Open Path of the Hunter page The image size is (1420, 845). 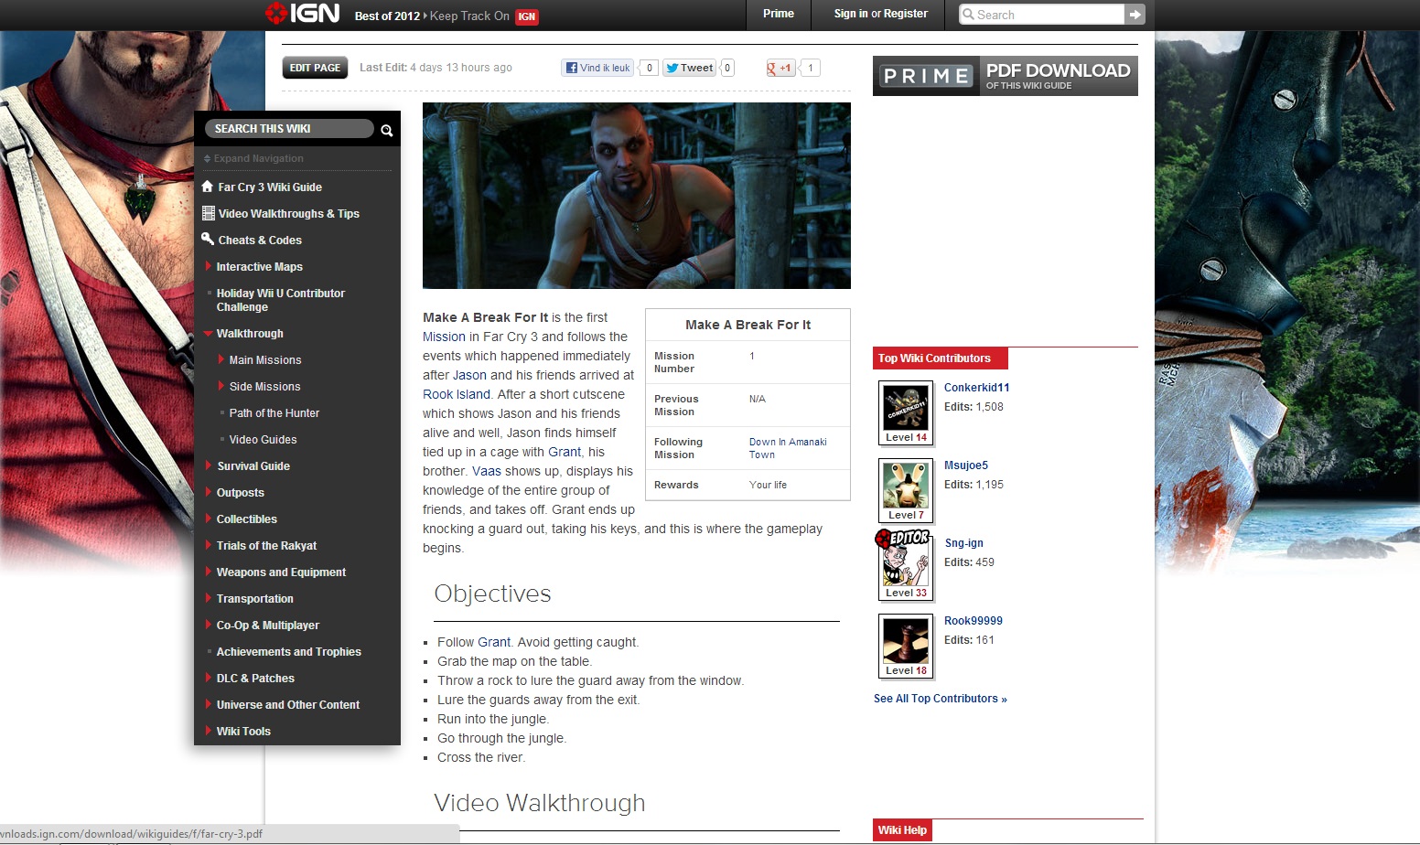[x=274, y=412]
